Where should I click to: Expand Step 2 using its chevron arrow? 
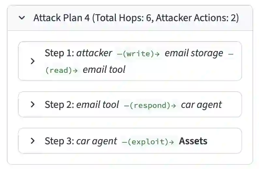pos(32,104)
